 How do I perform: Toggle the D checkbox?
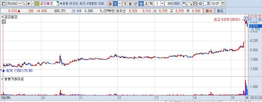point(205,3)
